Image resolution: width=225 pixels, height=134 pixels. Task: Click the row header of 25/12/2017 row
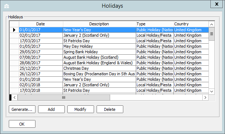[x=14, y=68]
